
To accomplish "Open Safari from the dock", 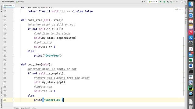I will coord(191,15).
